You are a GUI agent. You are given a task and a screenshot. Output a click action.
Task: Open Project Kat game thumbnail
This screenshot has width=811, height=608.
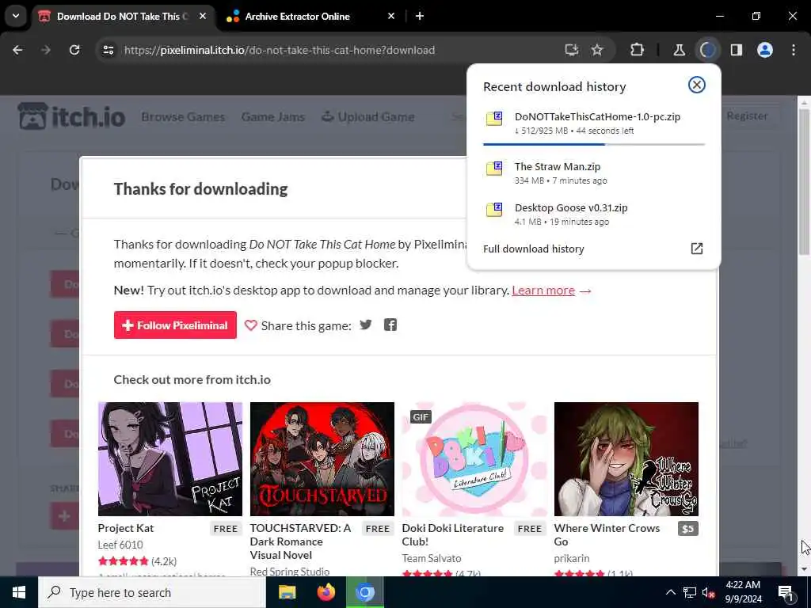pos(170,459)
